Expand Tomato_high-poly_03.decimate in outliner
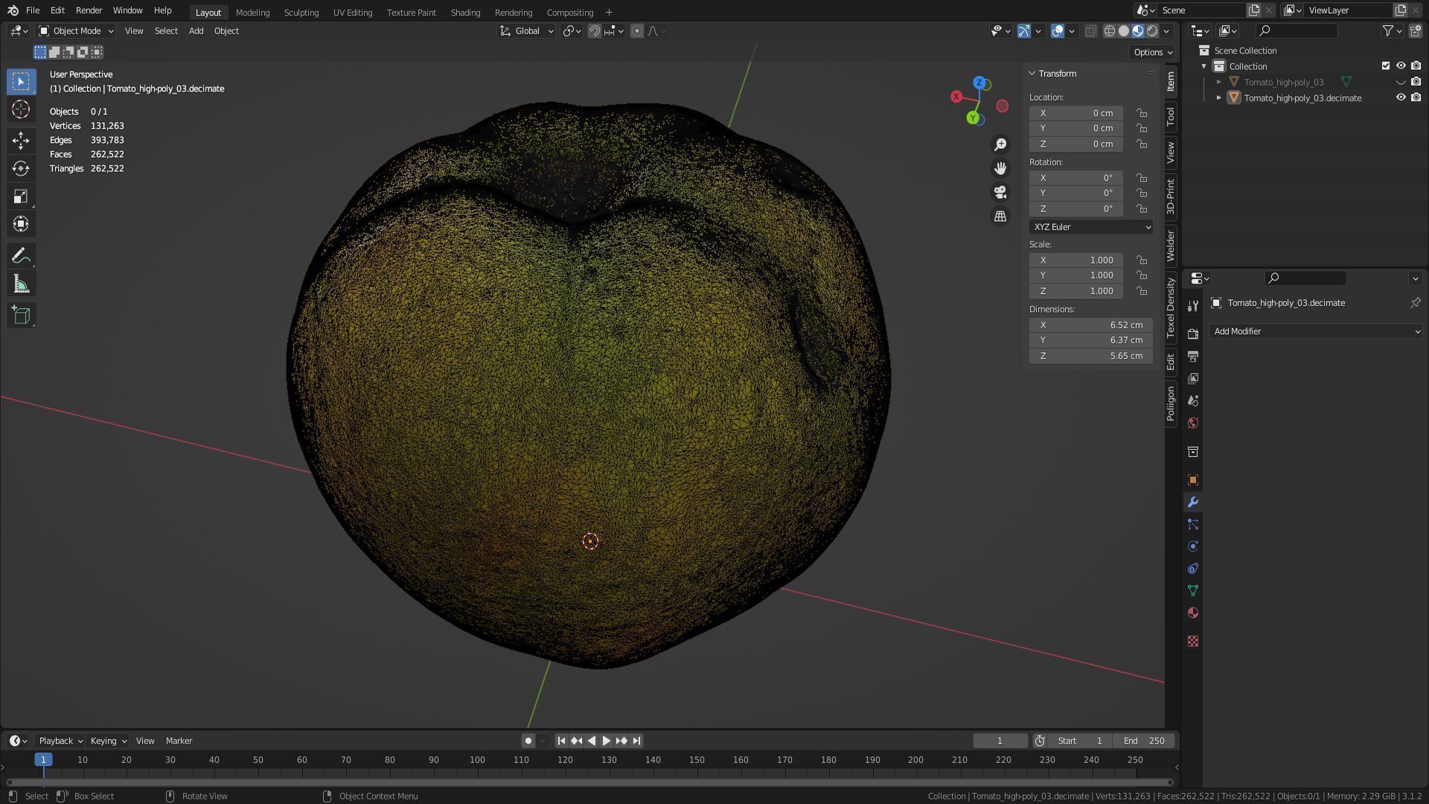 [x=1219, y=98]
